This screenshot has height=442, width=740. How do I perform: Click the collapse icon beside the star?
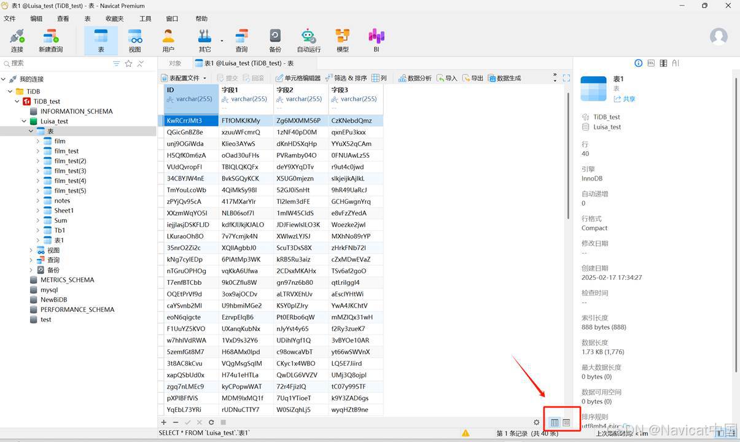[x=141, y=63]
